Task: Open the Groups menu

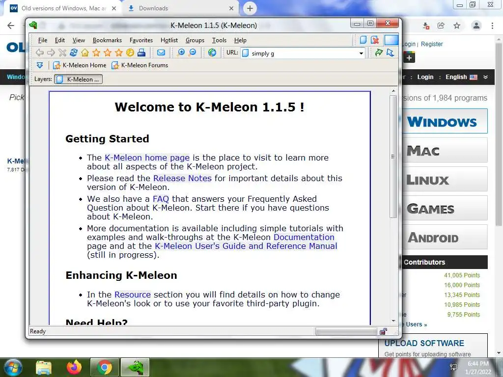Action: pos(195,40)
